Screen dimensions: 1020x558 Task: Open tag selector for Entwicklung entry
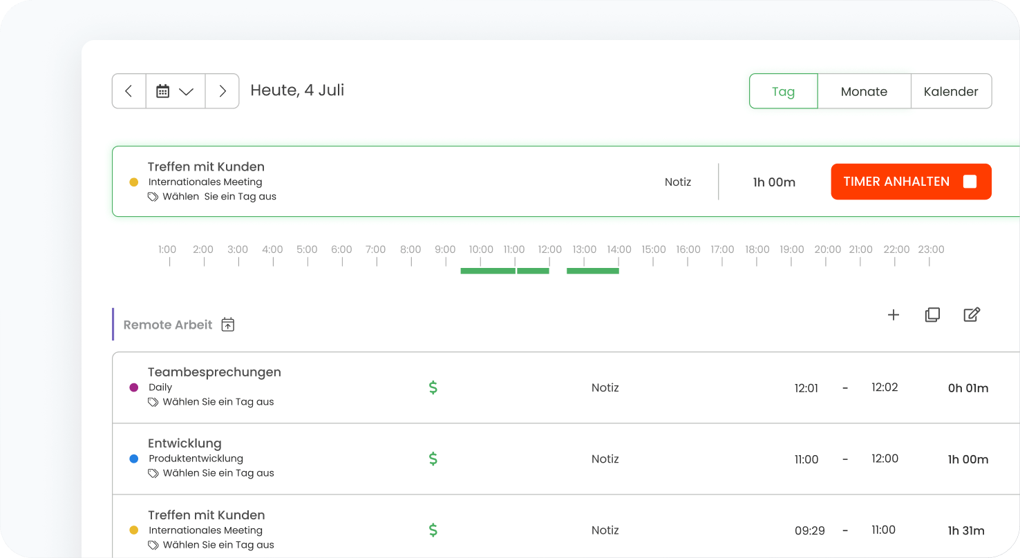coord(218,473)
